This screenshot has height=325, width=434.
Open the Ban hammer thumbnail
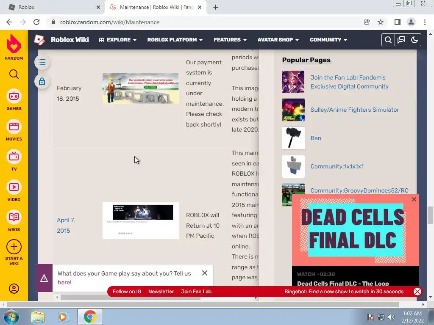tap(293, 138)
